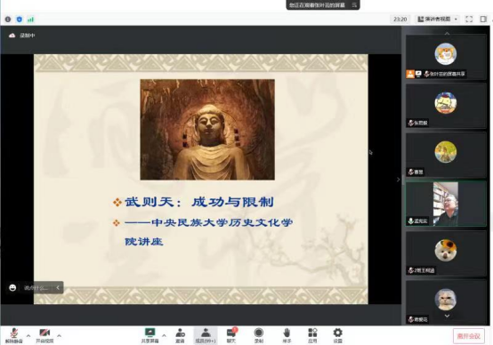493x345 pixels.
Task: Click the red 离开会议 leave meeting button
Action: click(x=468, y=336)
